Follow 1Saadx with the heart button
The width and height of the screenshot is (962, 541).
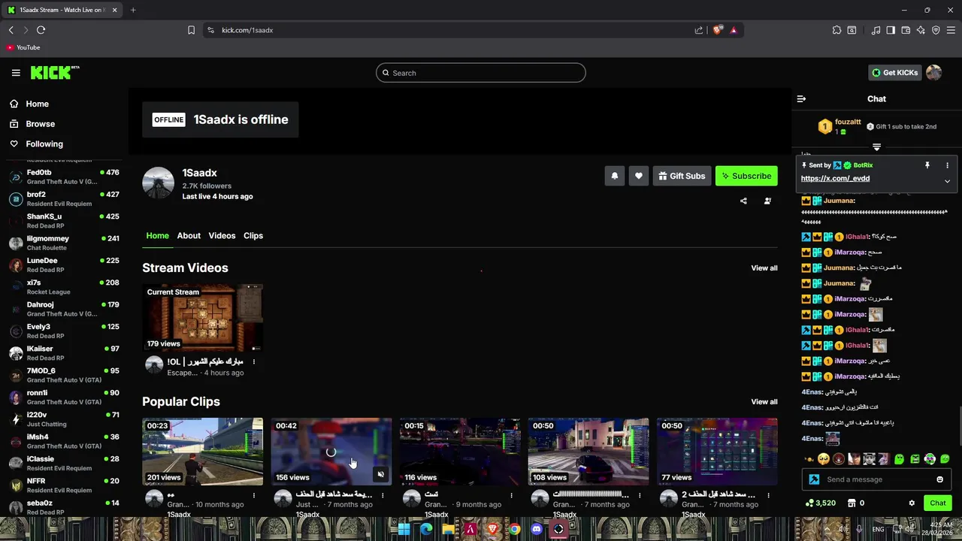(x=638, y=176)
